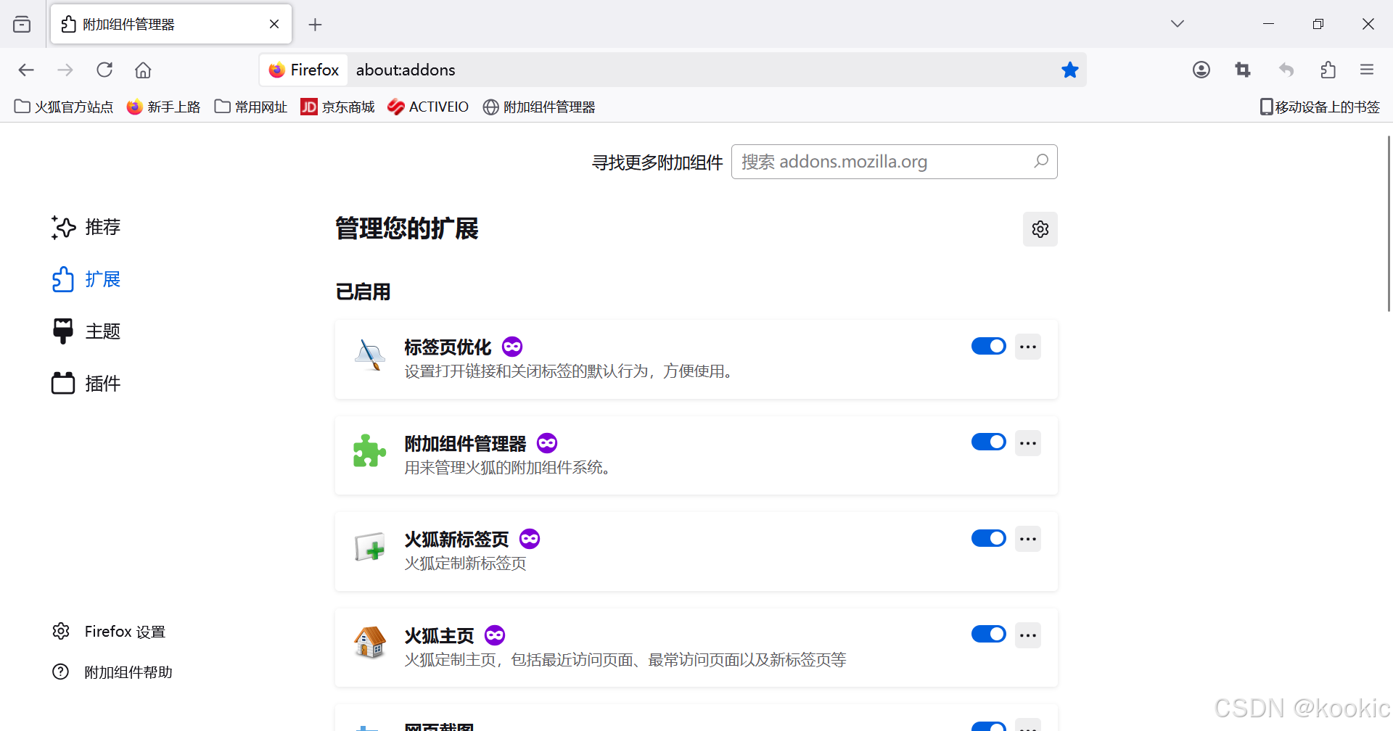
Task: Open more options for 火狐新标签页
Action: pyautogui.click(x=1028, y=539)
